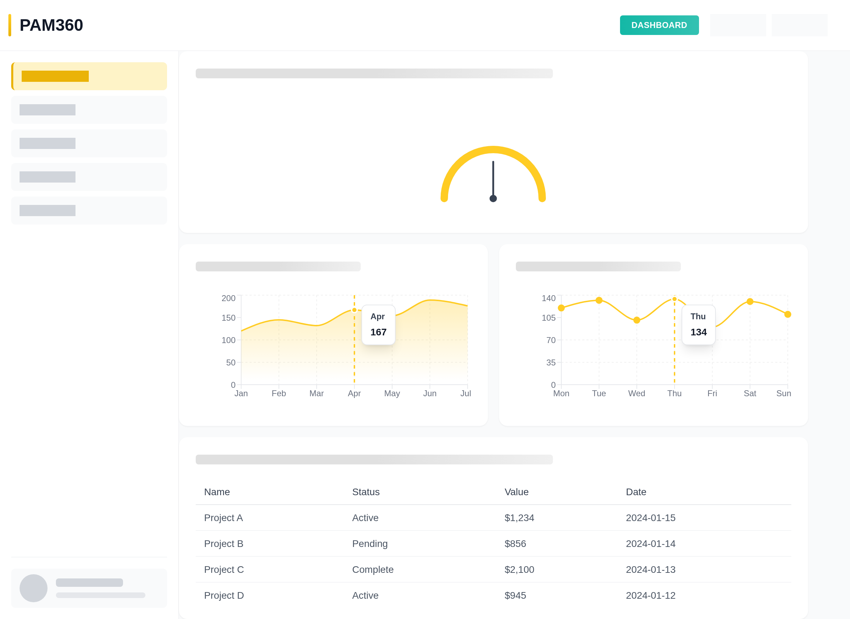Click the Apr 167 tooltip box

(378, 325)
